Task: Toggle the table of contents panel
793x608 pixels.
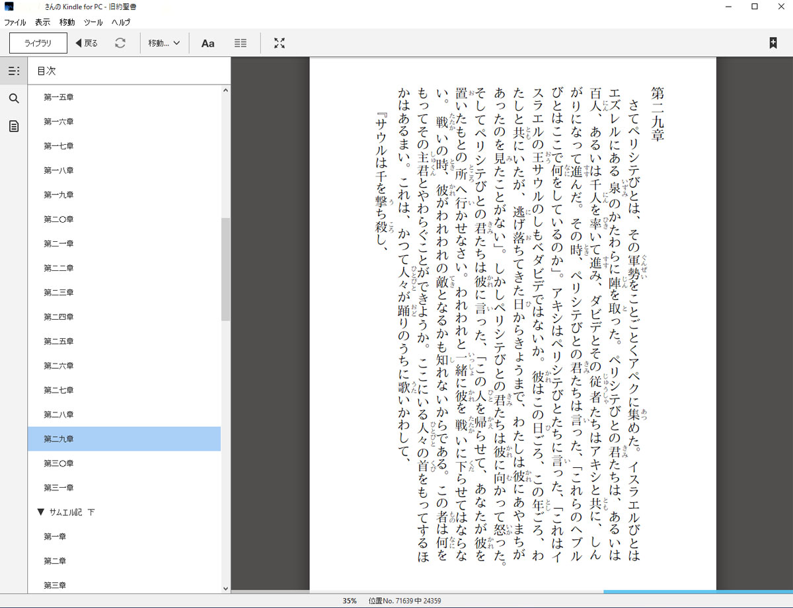Action: pos(14,71)
